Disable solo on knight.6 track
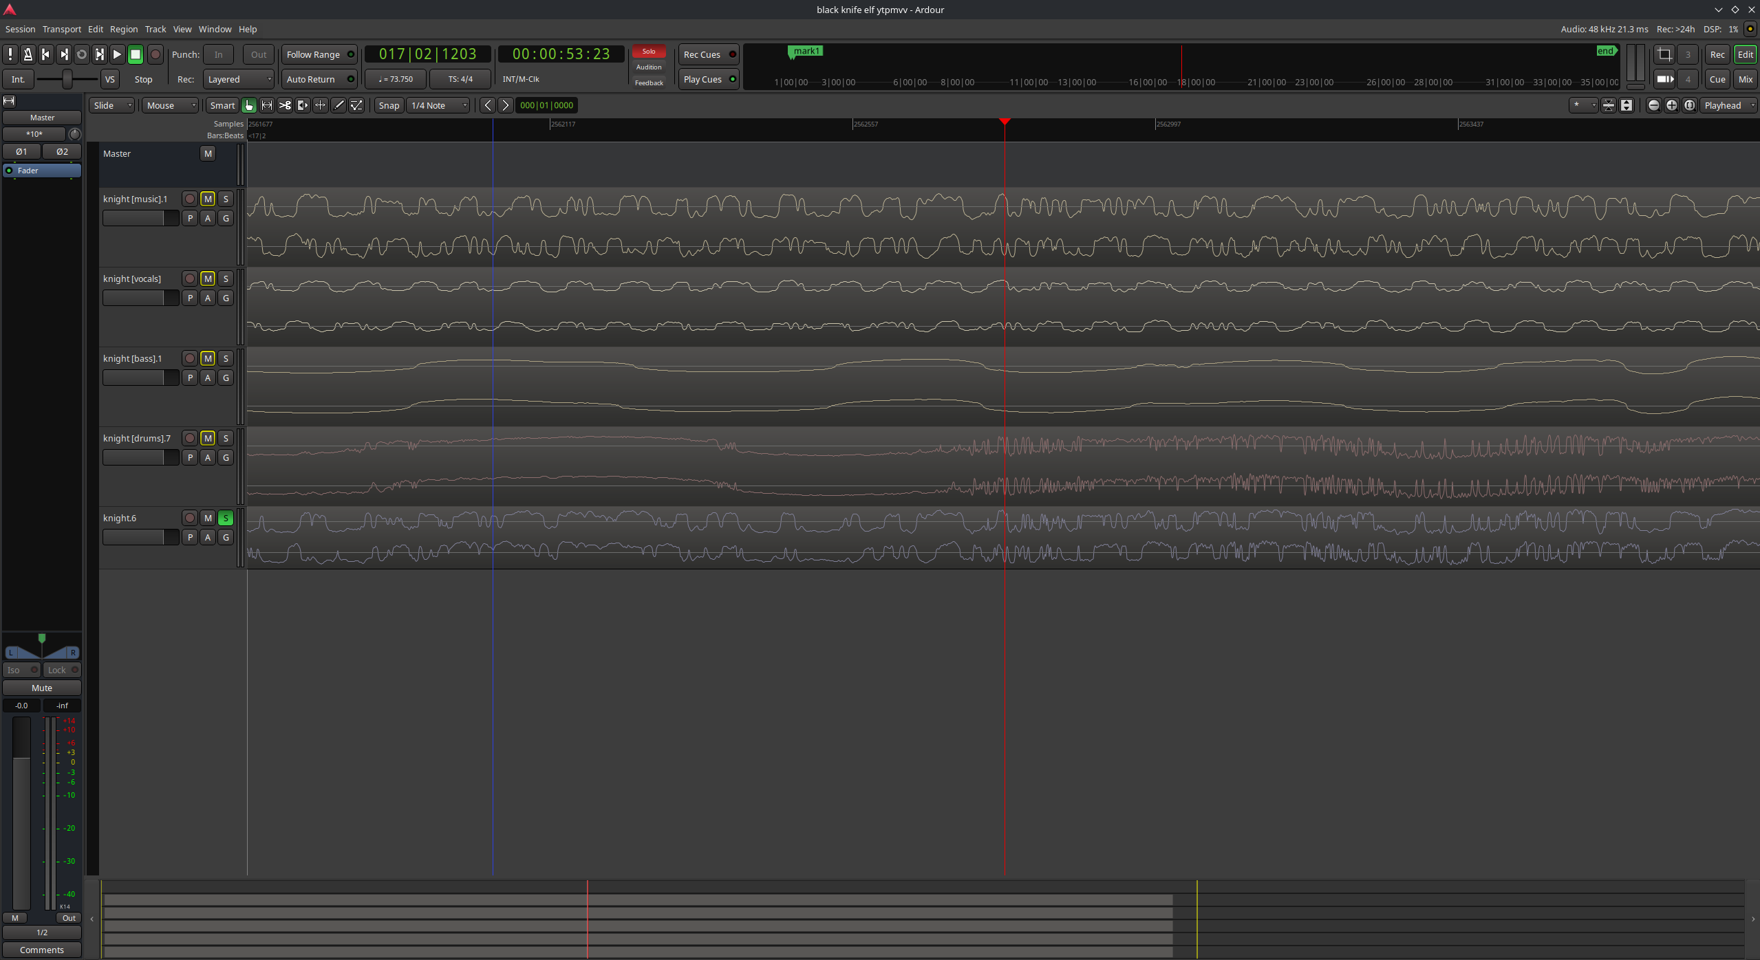1760x960 pixels. (226, 518)
